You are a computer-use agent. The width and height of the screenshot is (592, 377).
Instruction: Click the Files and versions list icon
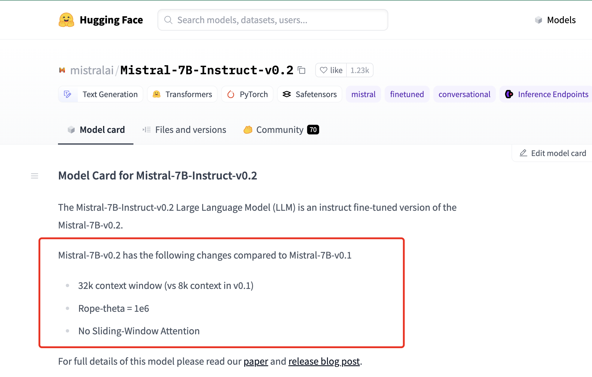(147, 130)
